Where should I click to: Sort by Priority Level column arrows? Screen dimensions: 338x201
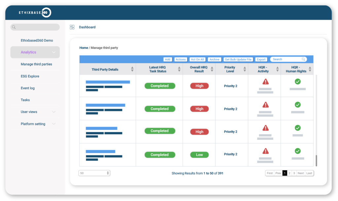(245, 69)
